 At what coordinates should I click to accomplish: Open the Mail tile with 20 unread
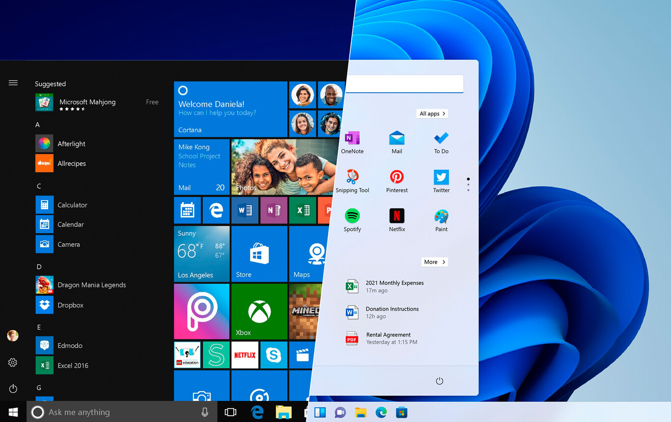coord(201,167)
